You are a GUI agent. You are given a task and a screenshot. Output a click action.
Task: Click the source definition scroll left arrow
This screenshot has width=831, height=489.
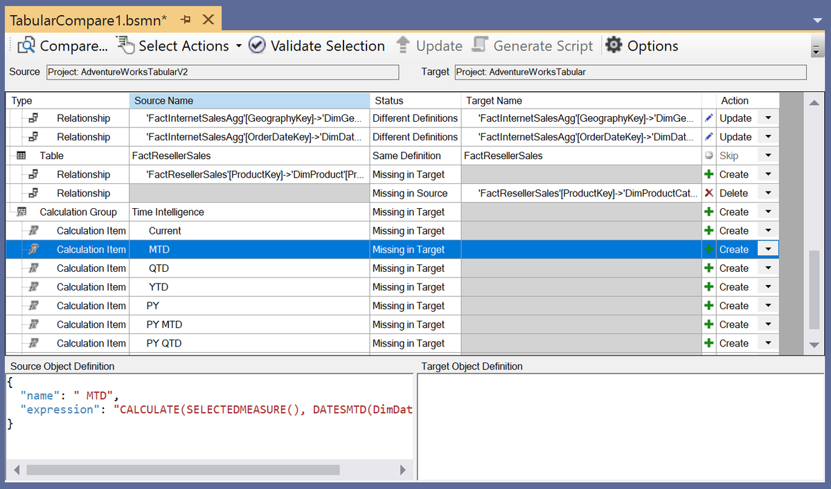click(16, 470)
